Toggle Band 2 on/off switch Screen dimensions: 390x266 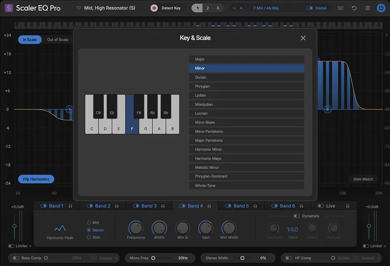pyautogui.click(x=90, y=206)
